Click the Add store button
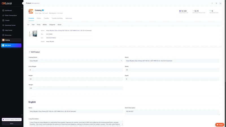 coord(11,45)
